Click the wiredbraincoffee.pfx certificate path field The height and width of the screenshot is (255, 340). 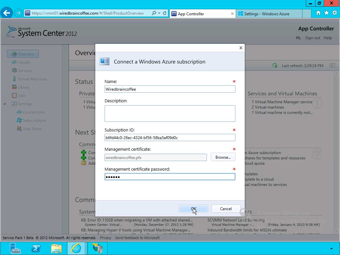point(155,157)
